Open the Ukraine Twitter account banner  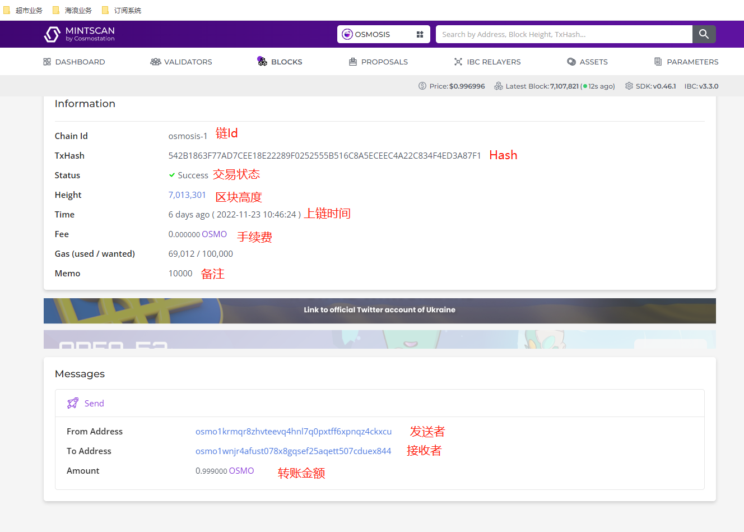click(x=380, y=311)
